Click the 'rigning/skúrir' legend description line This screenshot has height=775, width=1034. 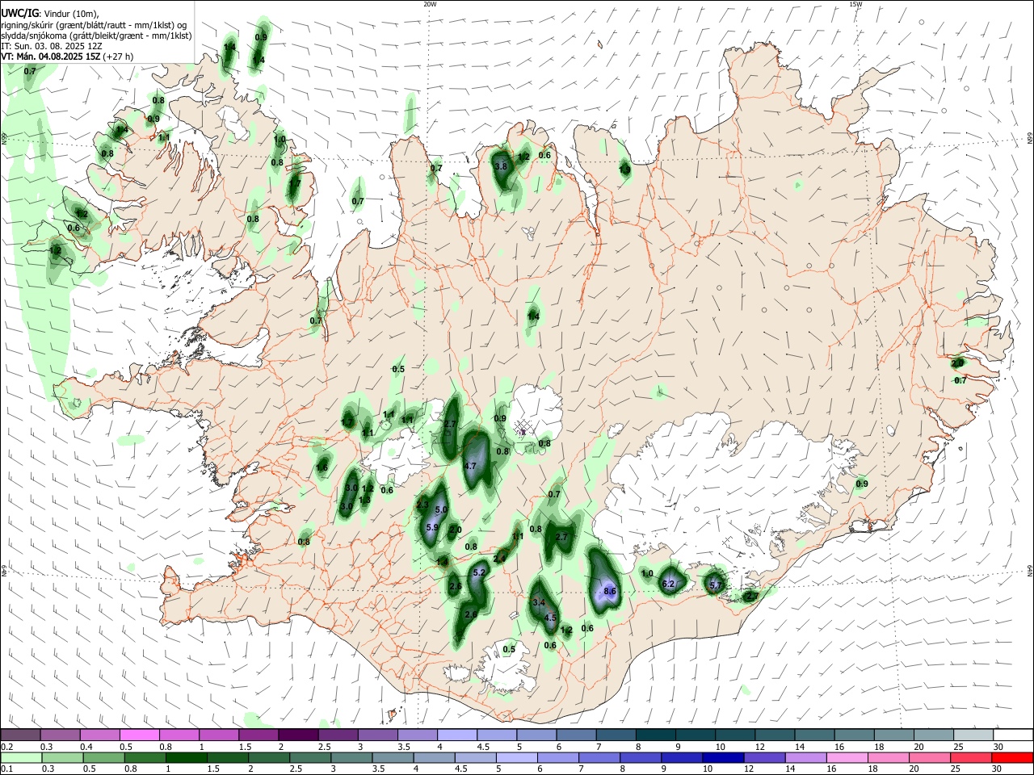pos(94,25)
